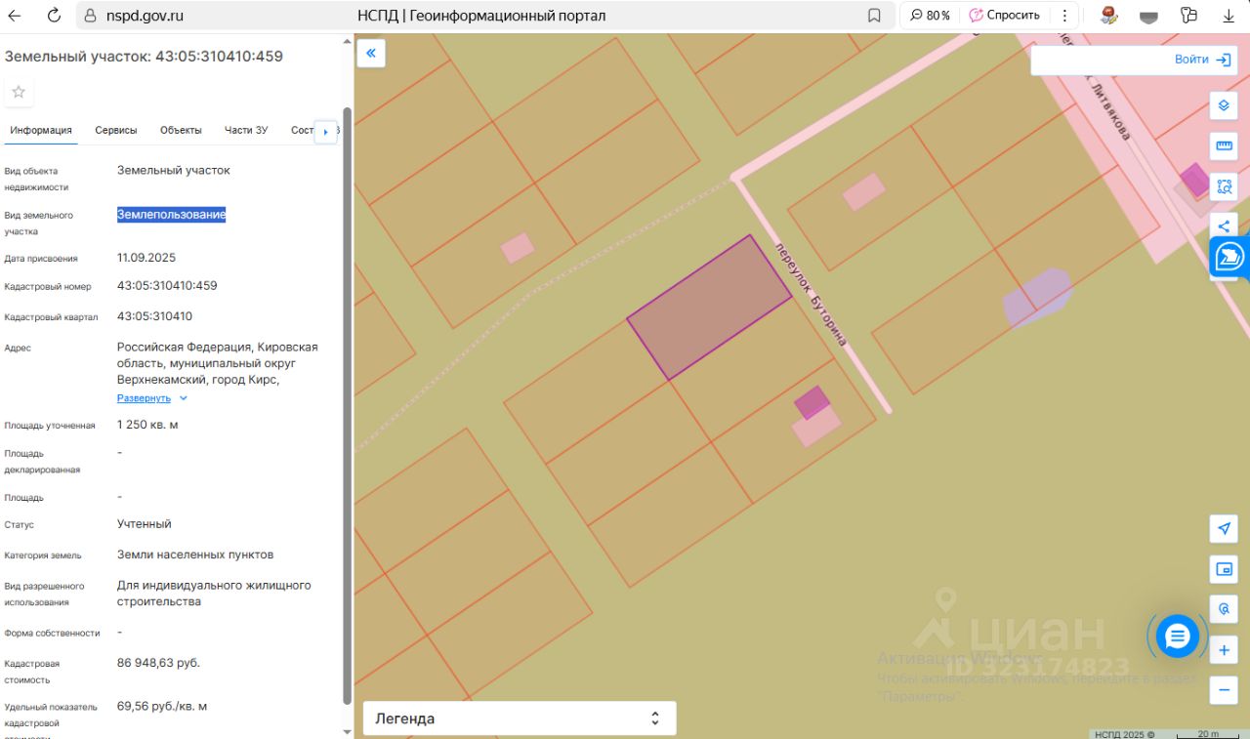Click the status value Учтенный
Viewport: 1250px width, 739px height.
coord(145,524)
